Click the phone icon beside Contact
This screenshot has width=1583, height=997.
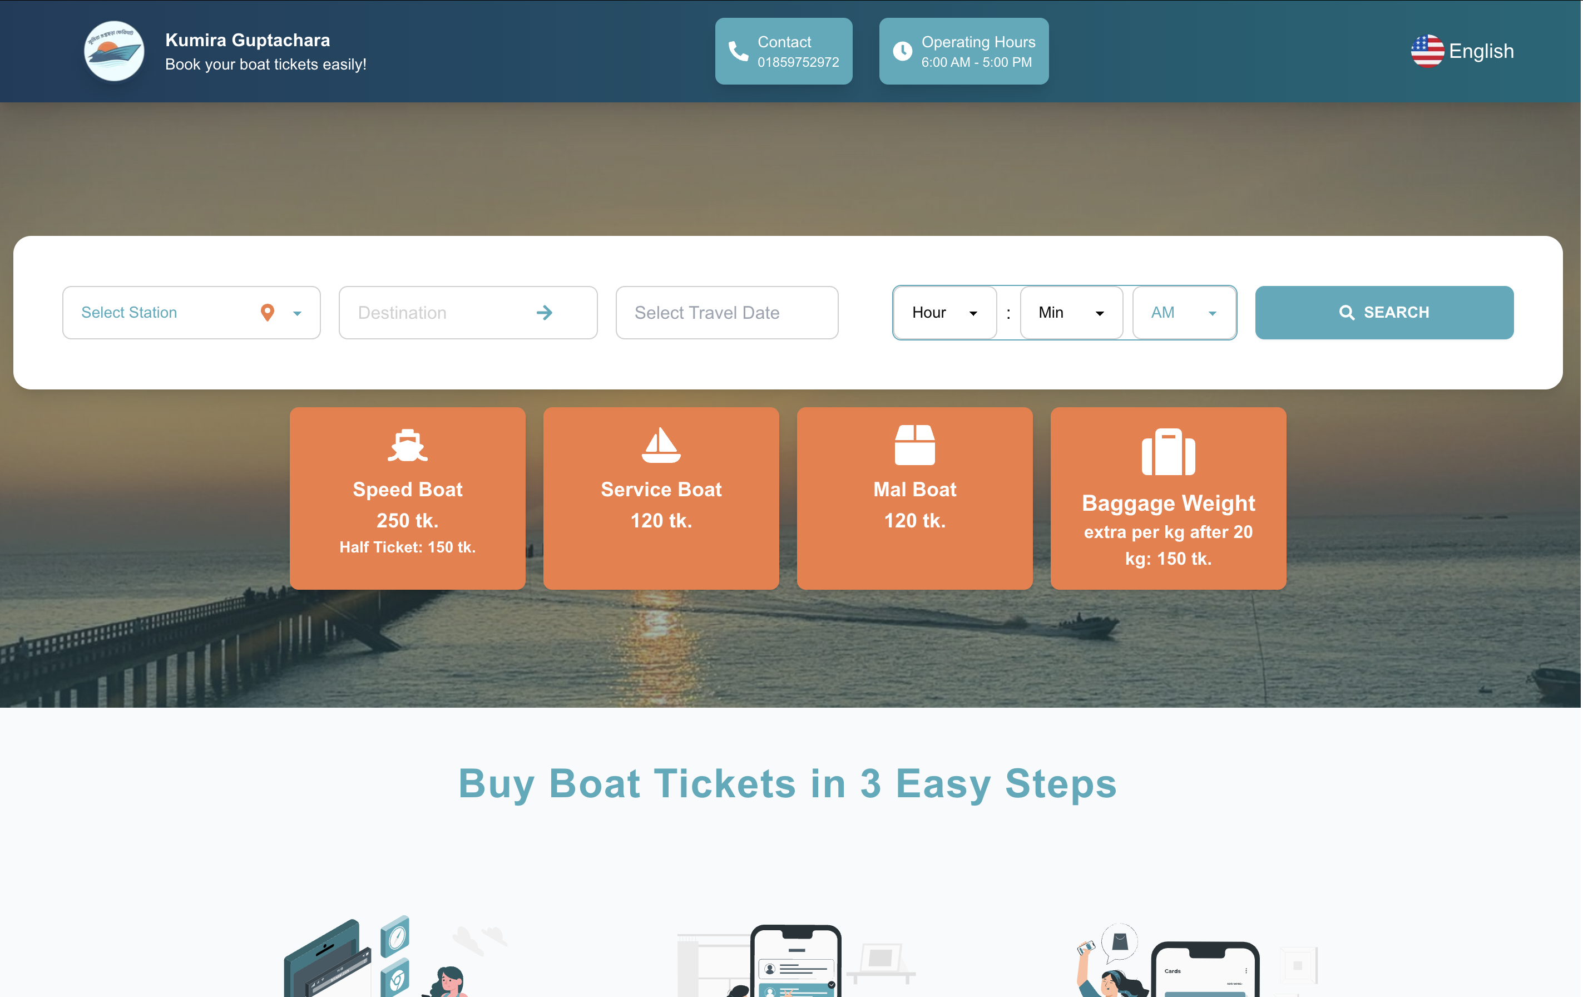click(738, 51)
